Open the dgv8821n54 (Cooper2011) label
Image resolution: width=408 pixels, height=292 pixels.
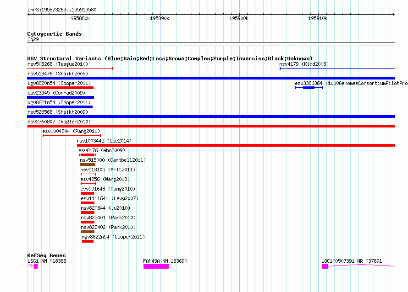point(59,102)
